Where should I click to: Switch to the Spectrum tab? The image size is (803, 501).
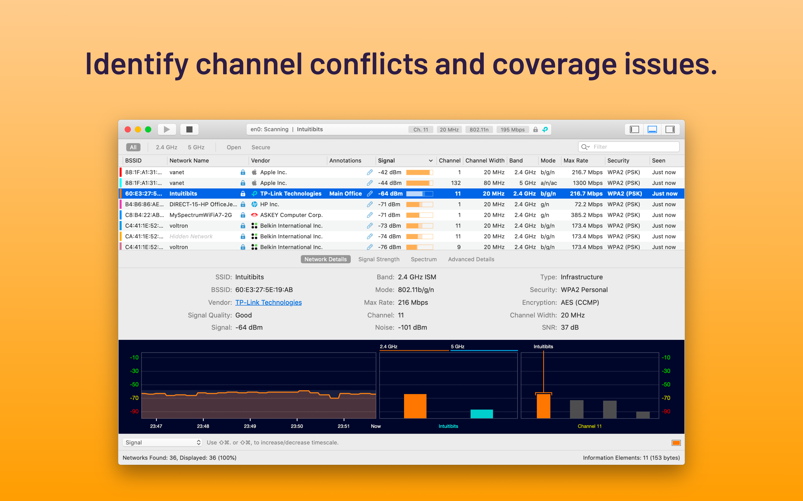(424, 259)
